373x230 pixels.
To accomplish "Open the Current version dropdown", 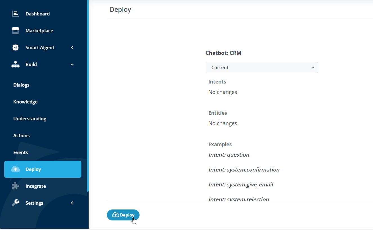I will click(x=262, y=67).
